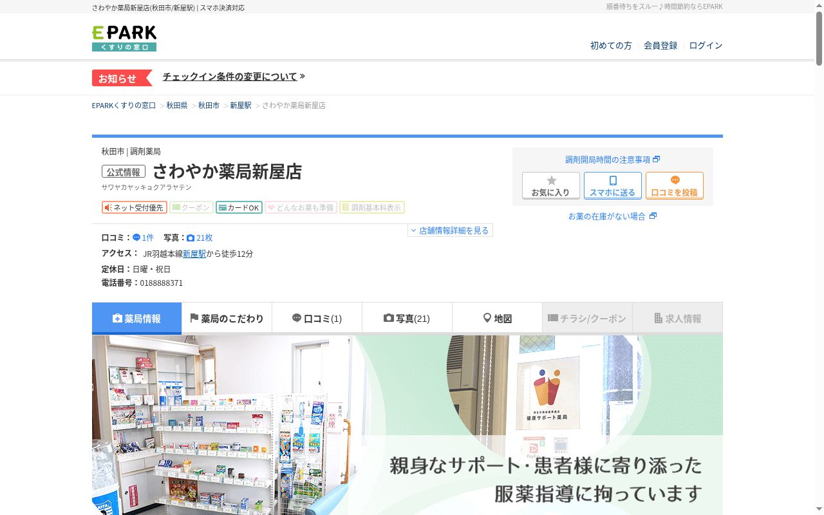The height and width of the screenshot is (515, 824).
Task: Expand 店舗情報詳細を見る
Action: tap(450, 230)
